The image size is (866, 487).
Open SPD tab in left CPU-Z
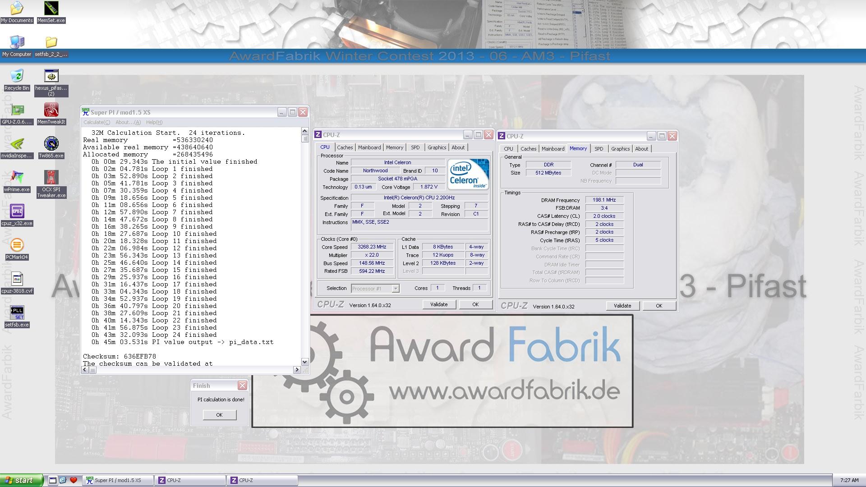415,147
